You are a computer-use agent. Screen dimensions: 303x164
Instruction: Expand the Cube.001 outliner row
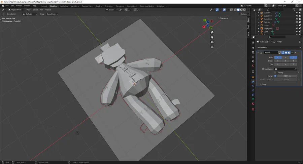click(258, 13)
